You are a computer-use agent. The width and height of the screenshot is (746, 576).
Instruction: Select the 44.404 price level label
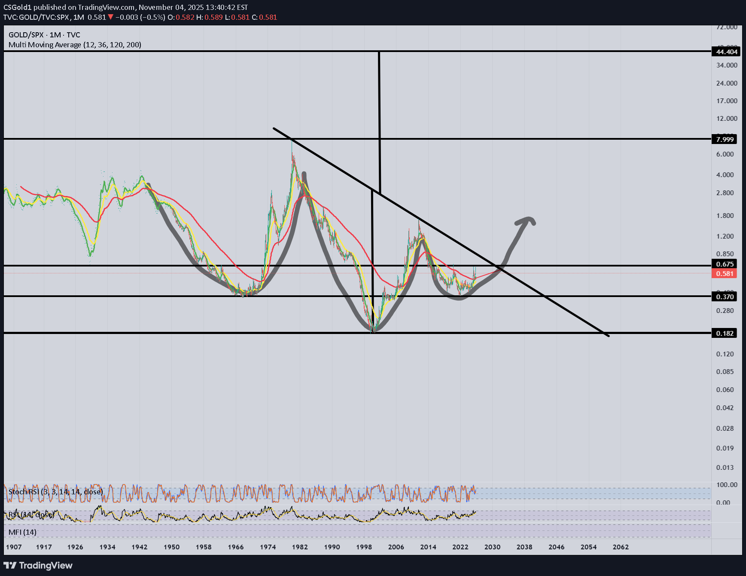click(725, 52)
